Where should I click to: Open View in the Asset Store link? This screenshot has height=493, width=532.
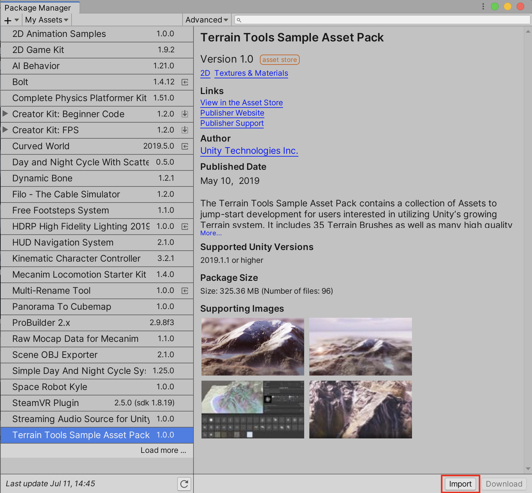point(241,103)
